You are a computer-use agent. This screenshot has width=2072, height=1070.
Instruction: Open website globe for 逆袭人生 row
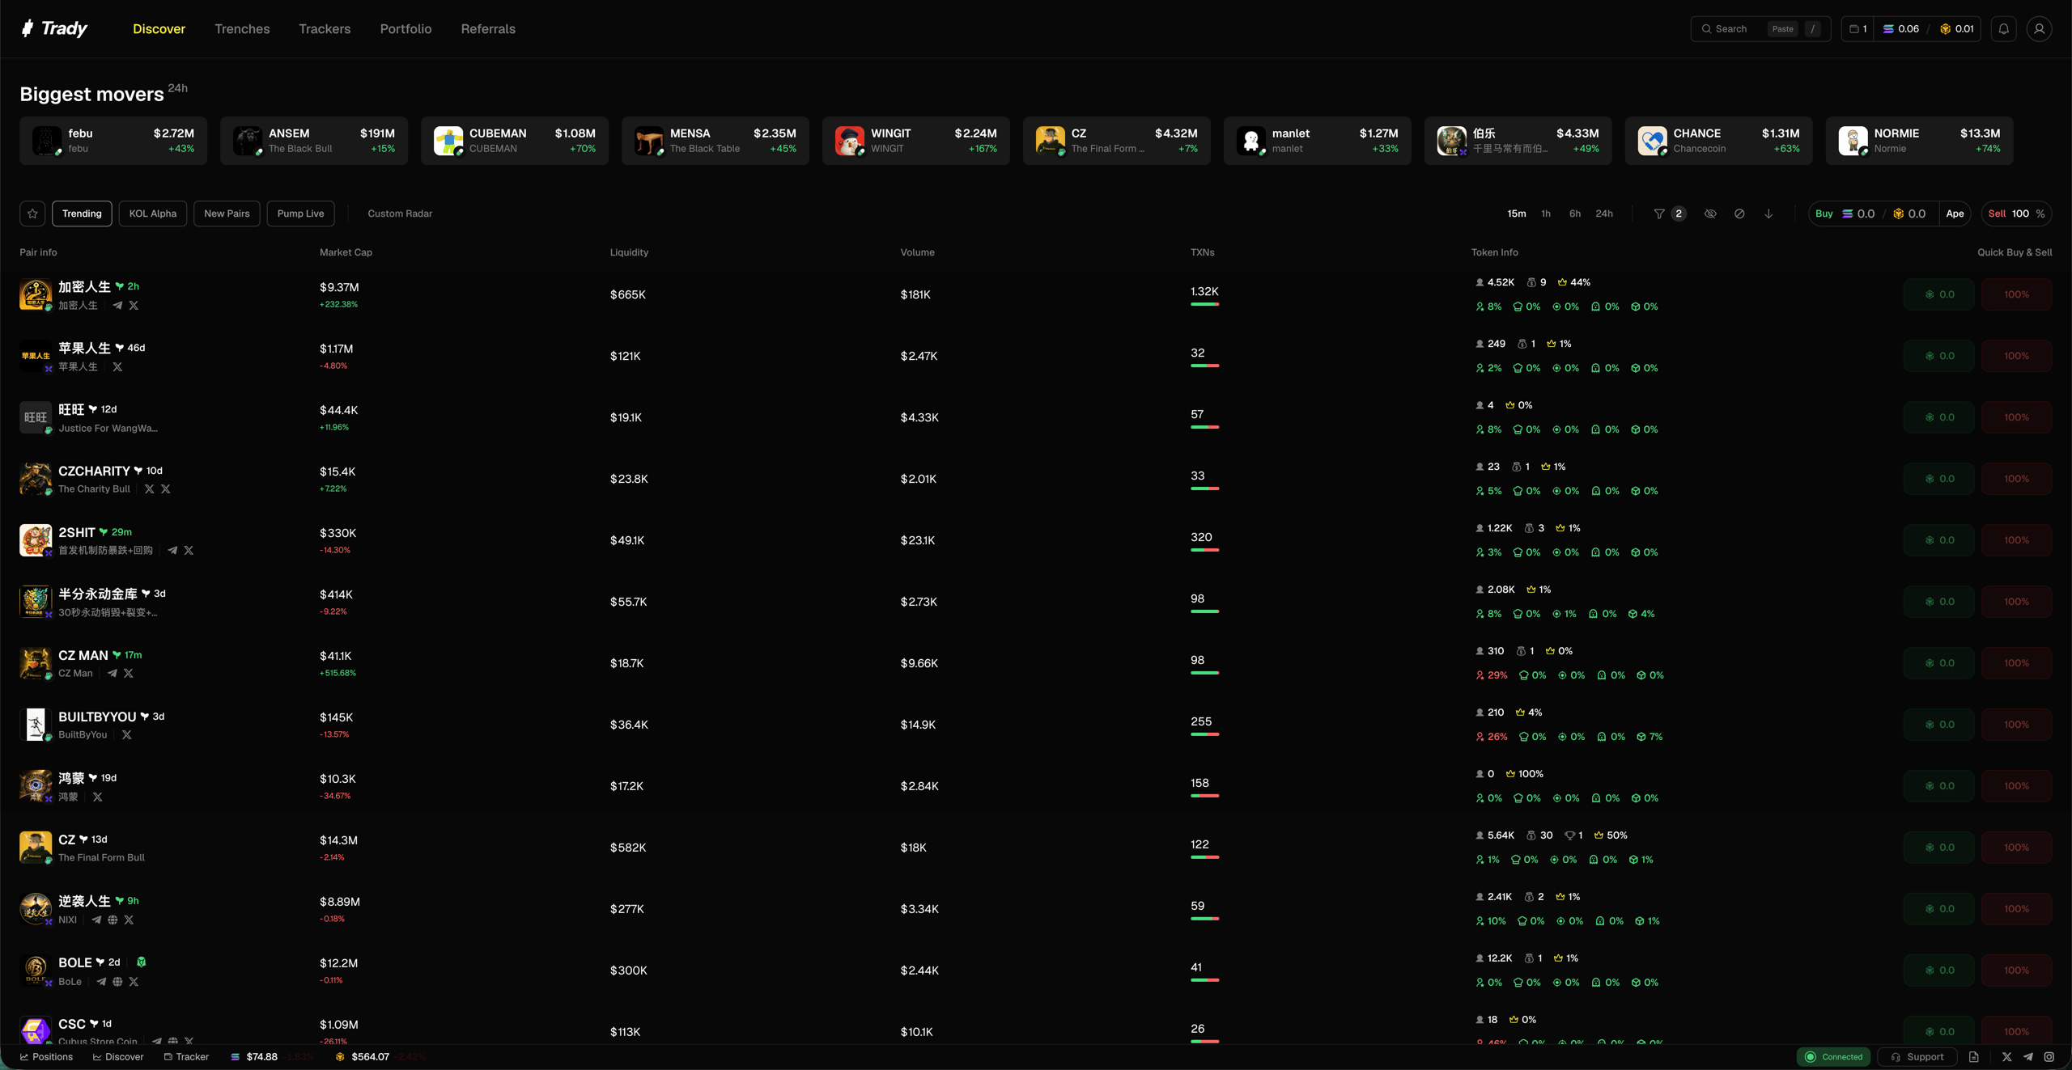(x=113, y=920)
